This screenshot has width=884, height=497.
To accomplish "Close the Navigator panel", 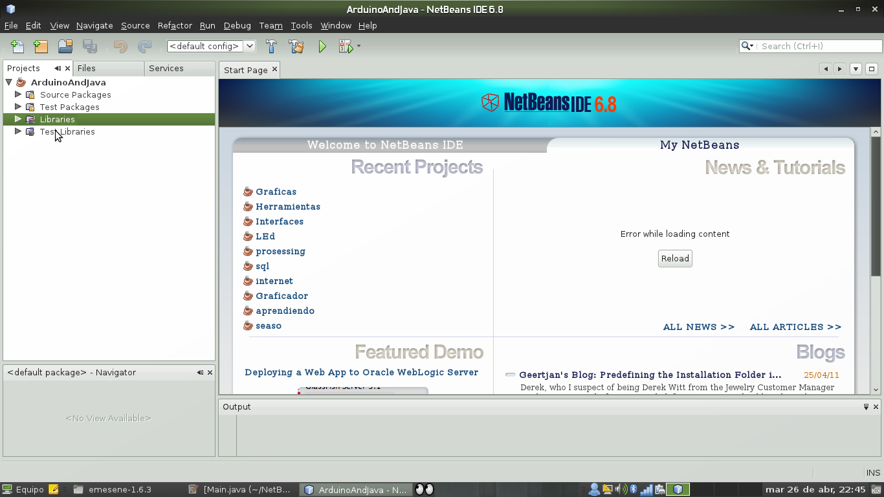I will 210,372.
